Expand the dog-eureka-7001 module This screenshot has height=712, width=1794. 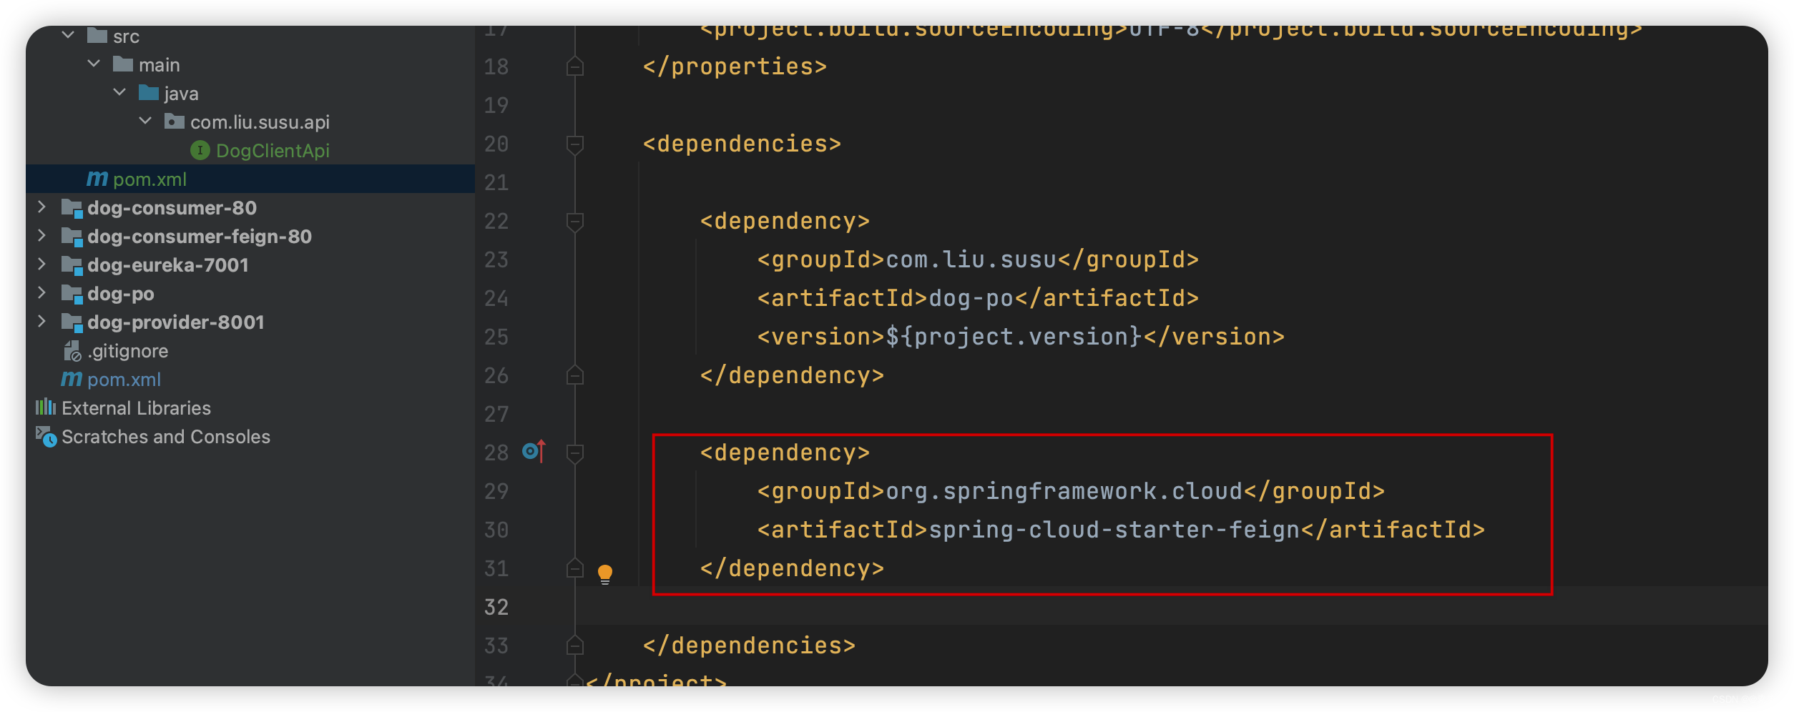coord(41,264)
